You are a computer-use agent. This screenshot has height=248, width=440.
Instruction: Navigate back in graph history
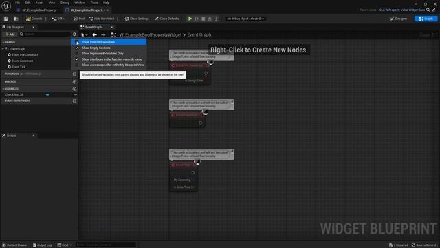coord(95,34)
